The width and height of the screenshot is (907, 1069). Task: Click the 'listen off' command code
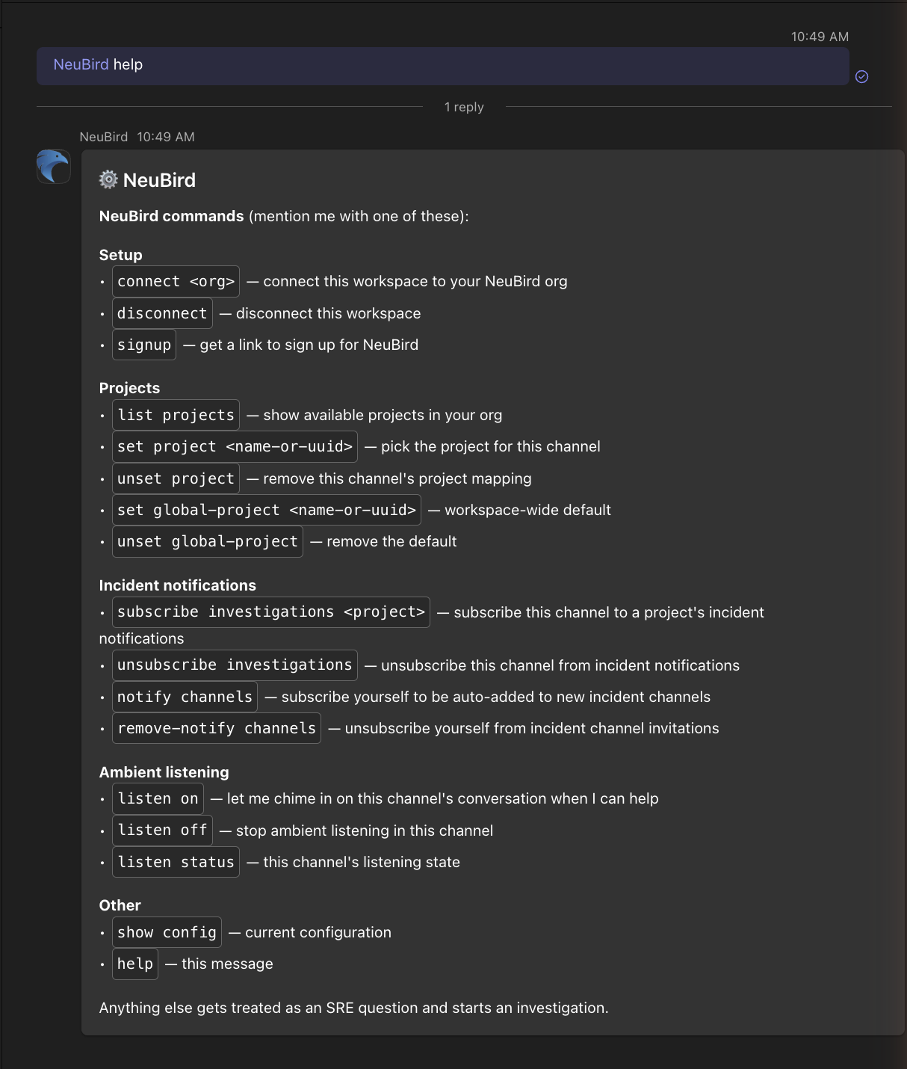(162, 831)
